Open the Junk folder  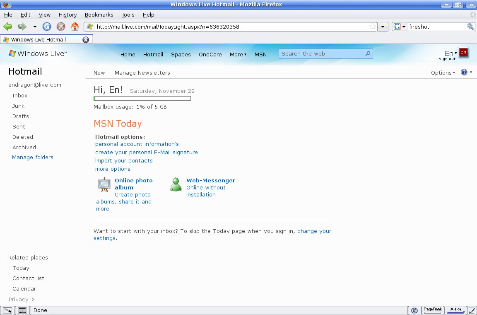(18, 106)
